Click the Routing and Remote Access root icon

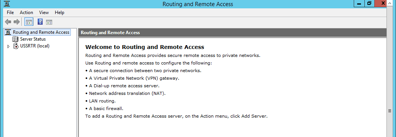8,32
